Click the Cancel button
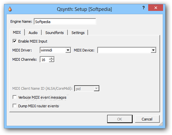This screenshot has height=135, width=172. 147,119
